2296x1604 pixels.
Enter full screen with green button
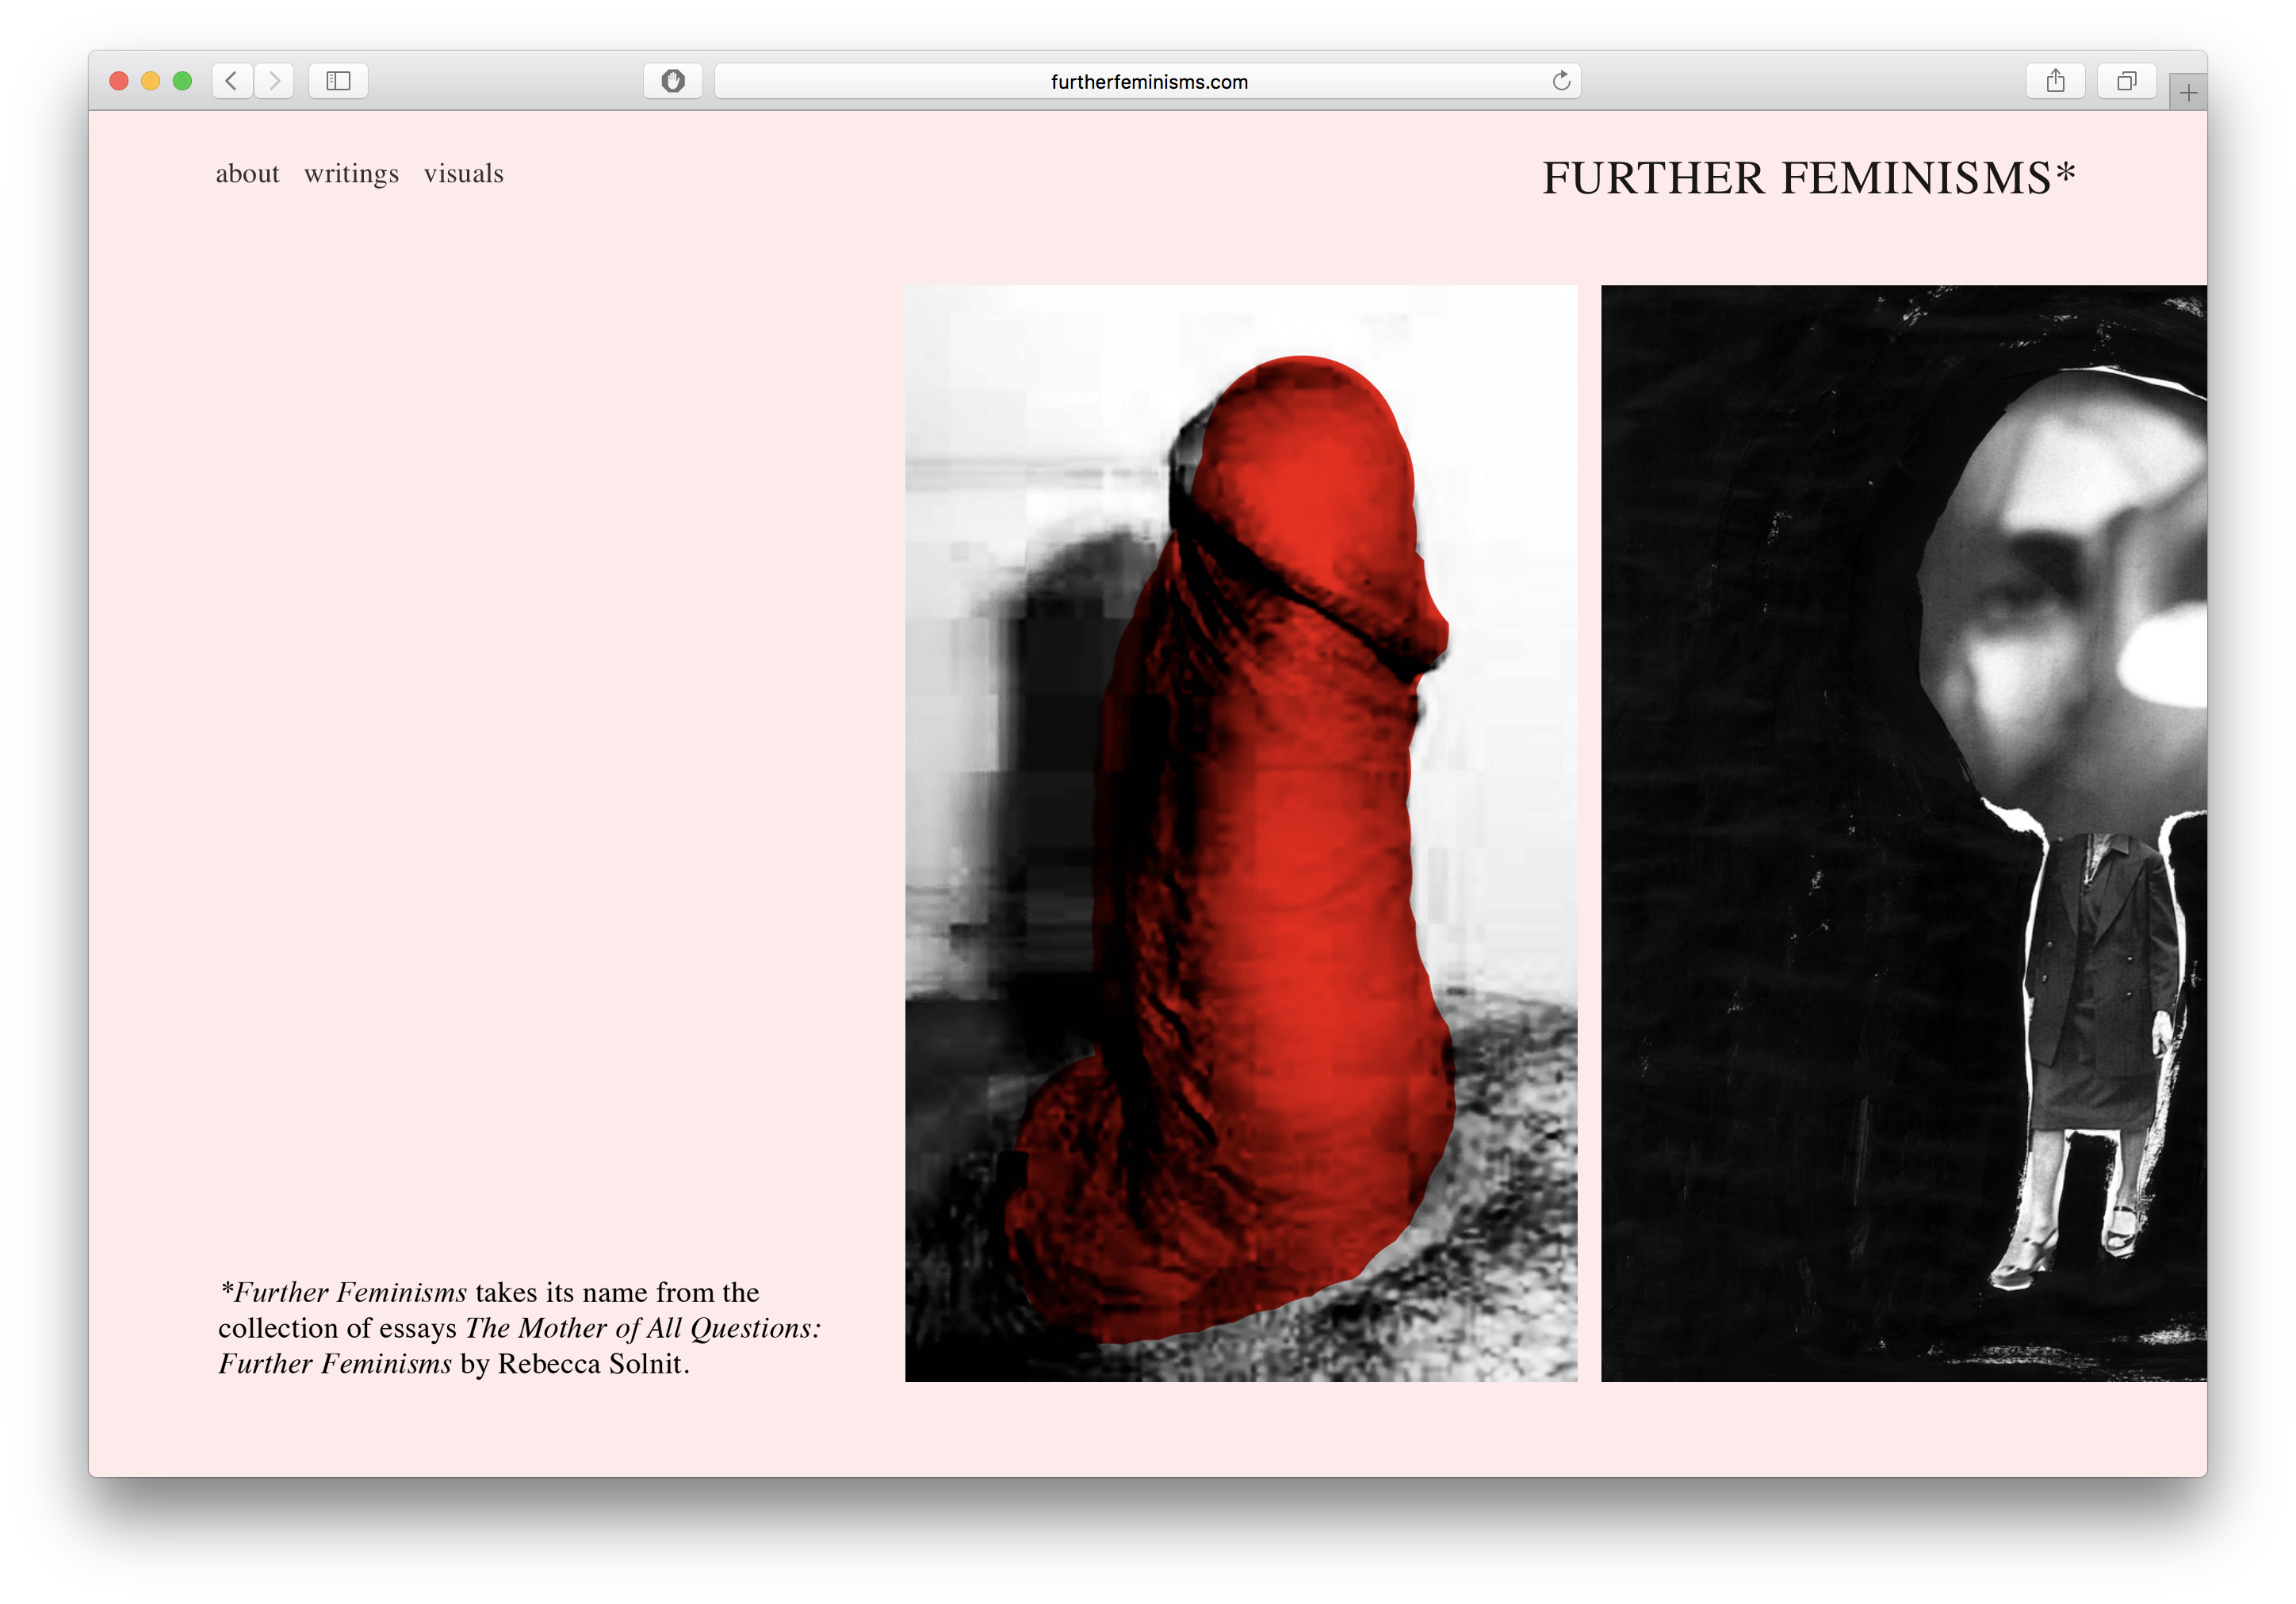(x=182, y=81)
